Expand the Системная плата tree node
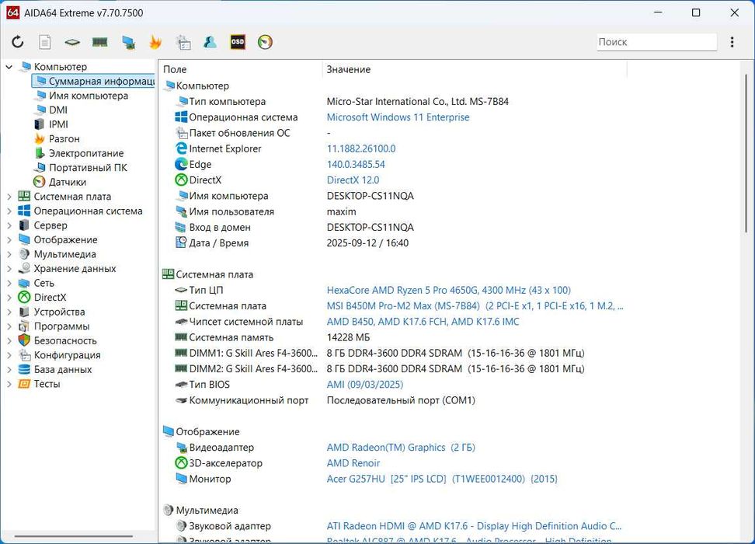The image size is (755, 544). (9, 197)
